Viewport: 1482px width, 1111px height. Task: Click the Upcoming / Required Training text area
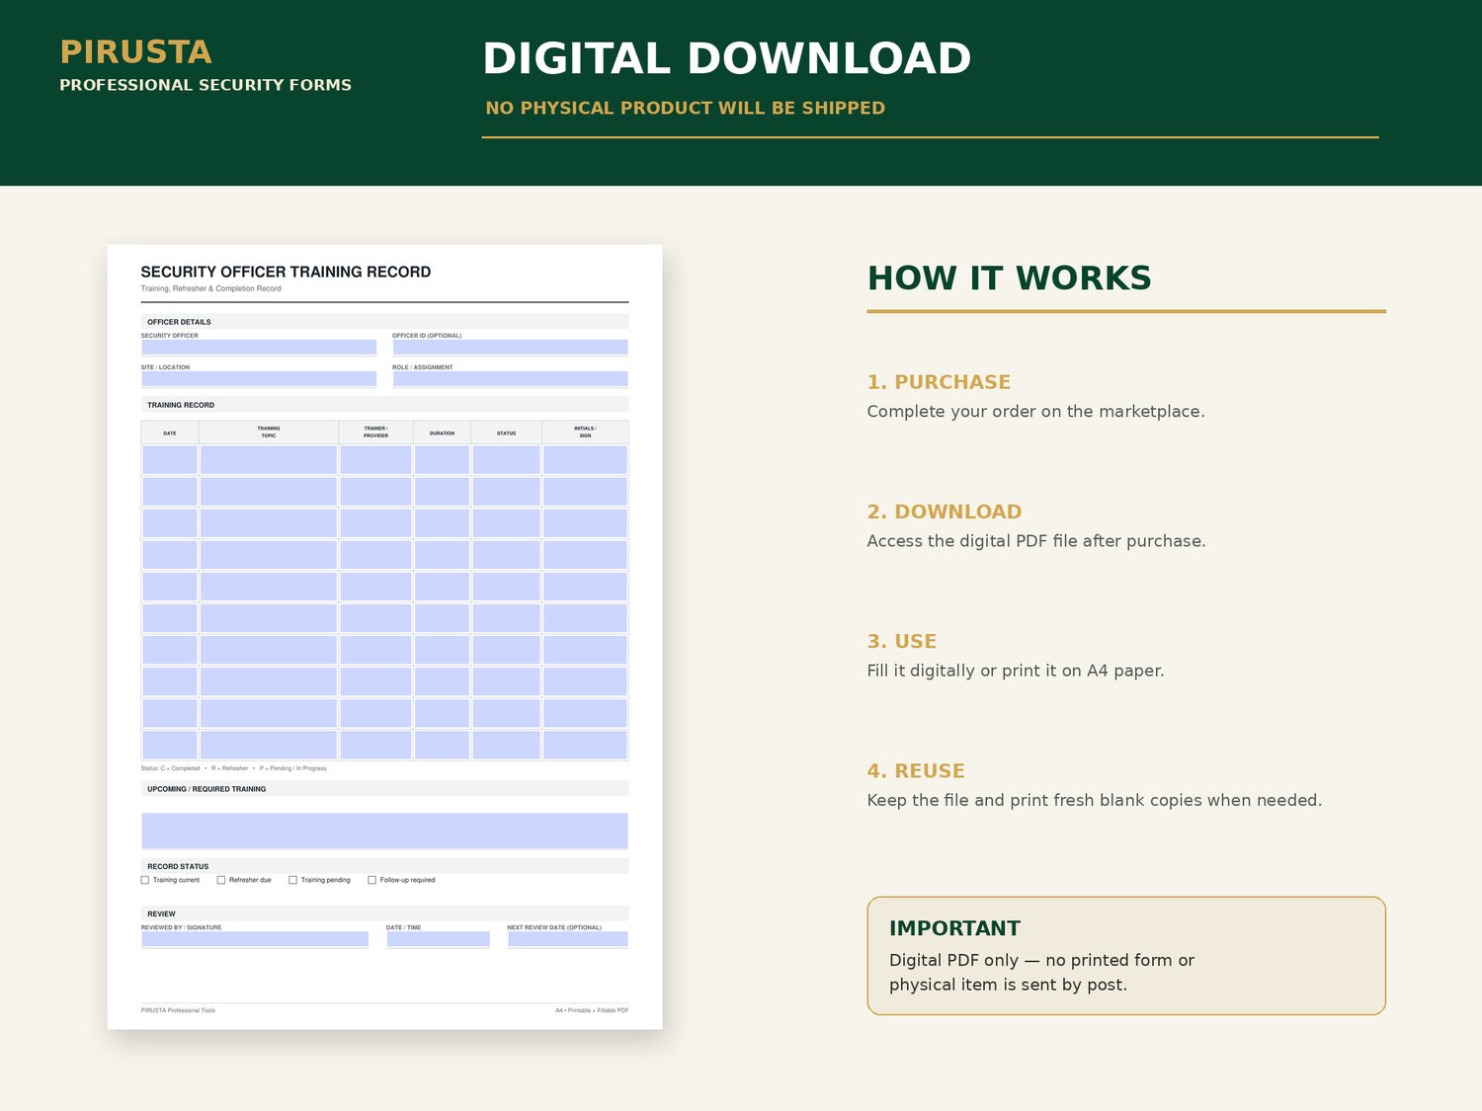[x=384, y=831]
